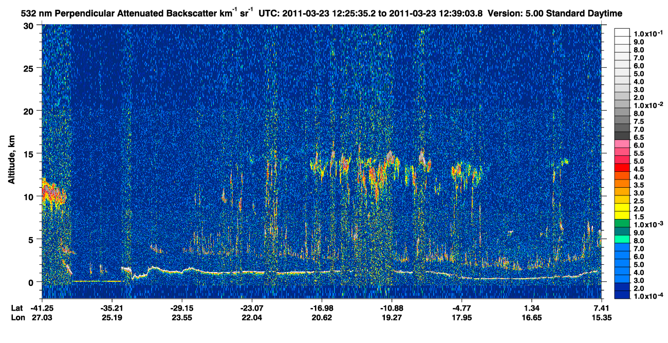668x343 pixels.
Task: Click the colorbar label 3.5
Action: [639, 185]
